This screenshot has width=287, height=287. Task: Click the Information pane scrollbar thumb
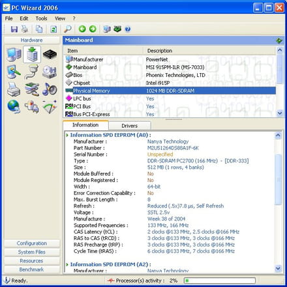pos(278,179)
